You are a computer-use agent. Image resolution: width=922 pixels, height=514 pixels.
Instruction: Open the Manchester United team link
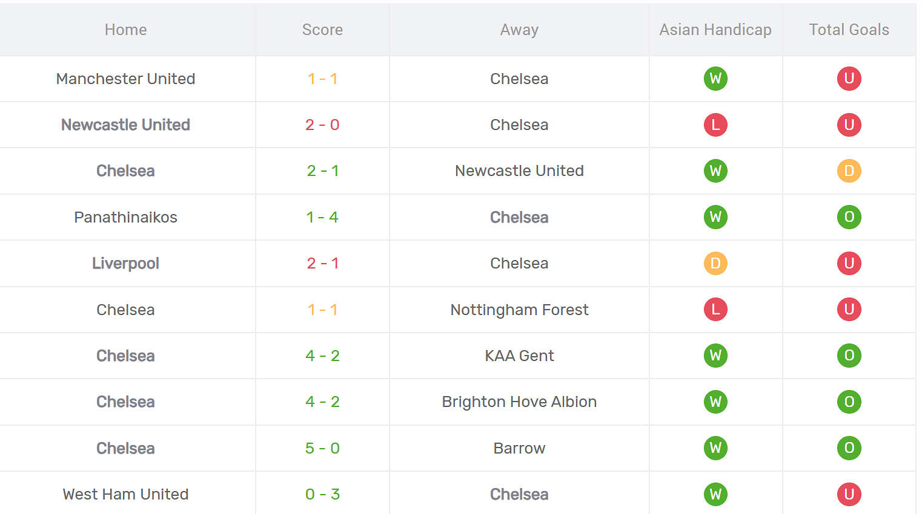pos(125,79)
